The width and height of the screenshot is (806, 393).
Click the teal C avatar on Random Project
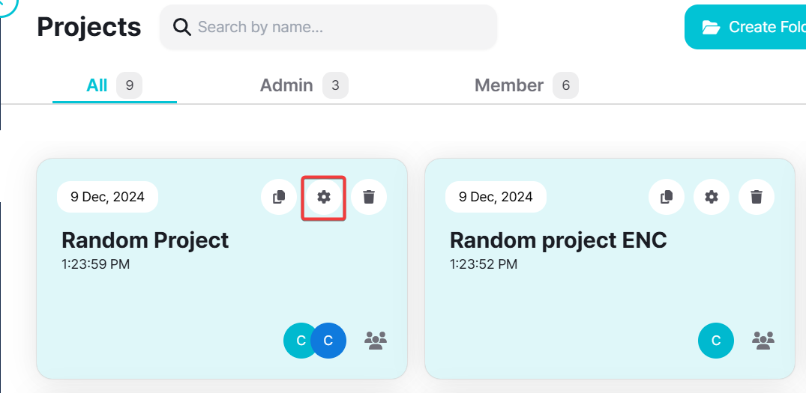(299, 341)
